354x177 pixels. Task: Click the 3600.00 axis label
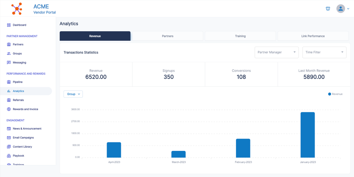tap(75, 110)
